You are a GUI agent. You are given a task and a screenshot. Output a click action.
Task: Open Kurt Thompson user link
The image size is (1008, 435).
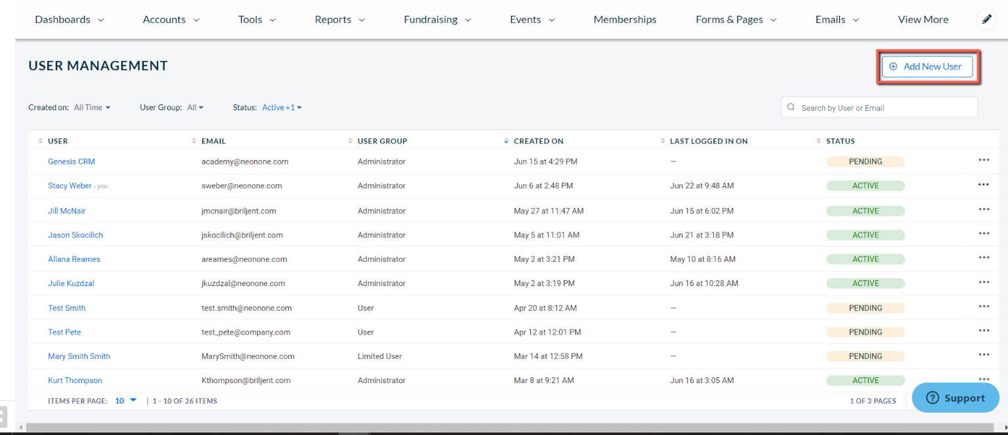(x=75, y=381)
